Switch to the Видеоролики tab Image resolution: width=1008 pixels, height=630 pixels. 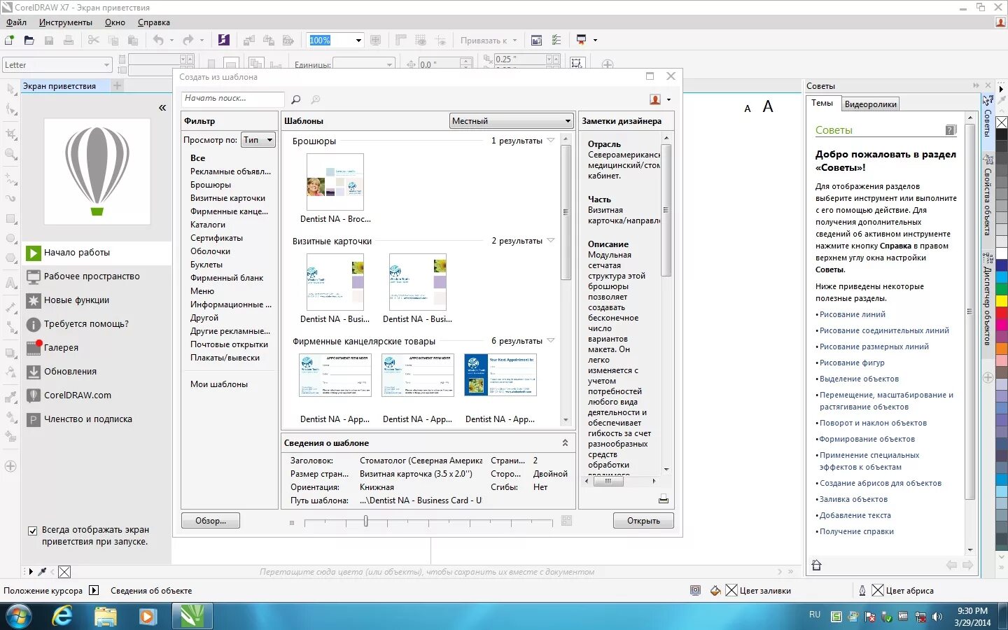coord(870,104)
